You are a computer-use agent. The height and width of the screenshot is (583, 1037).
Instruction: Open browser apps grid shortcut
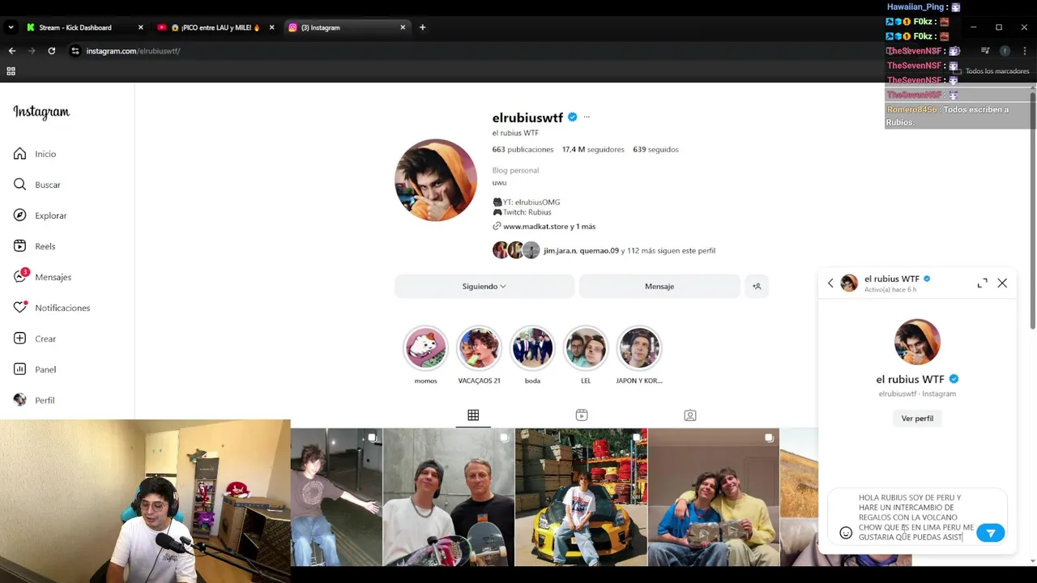(11, 71)
